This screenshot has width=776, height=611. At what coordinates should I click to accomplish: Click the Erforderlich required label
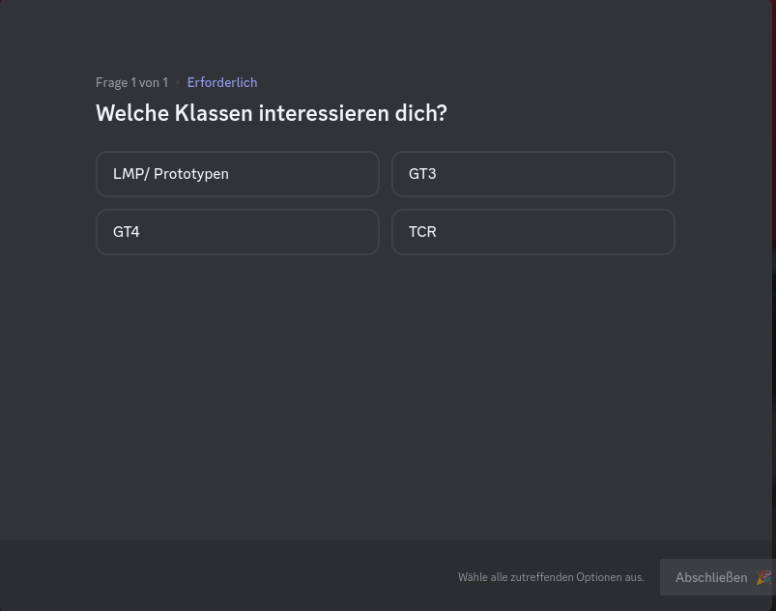[x=221, y=82]
